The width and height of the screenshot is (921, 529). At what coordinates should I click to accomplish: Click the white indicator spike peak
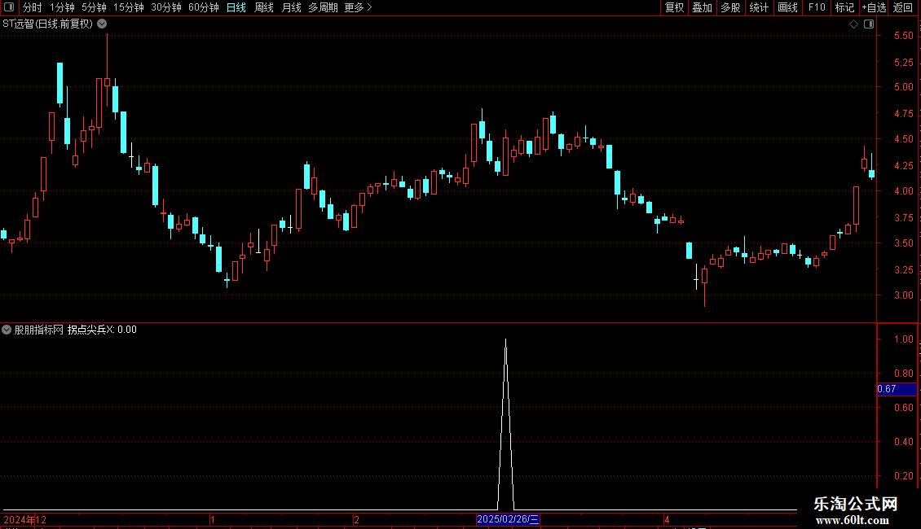coord(505,339)
